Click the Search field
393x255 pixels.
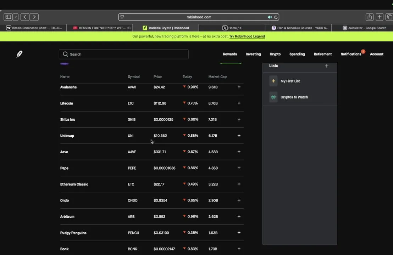(123, 54)
